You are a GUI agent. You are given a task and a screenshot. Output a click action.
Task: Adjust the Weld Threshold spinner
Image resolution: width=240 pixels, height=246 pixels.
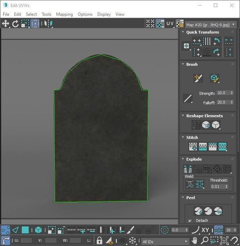pos(226,187)
